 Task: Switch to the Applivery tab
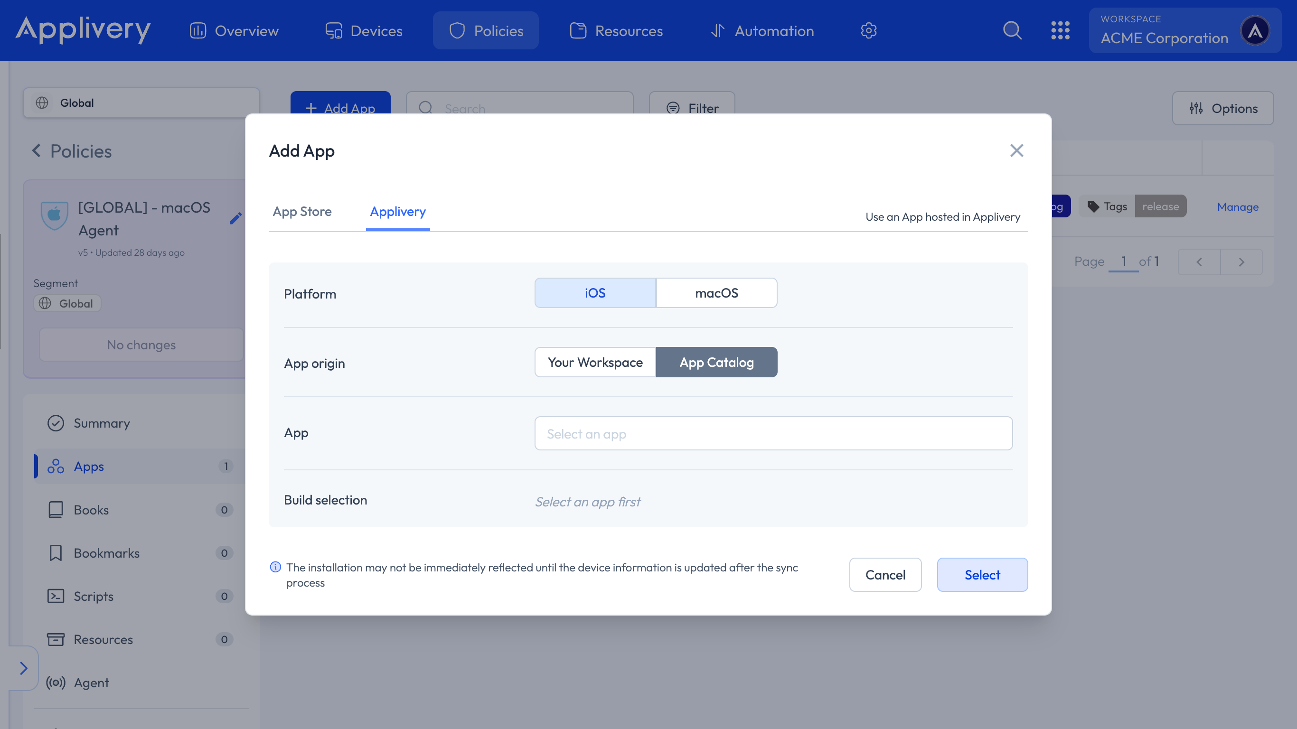(x=398, y=212)
